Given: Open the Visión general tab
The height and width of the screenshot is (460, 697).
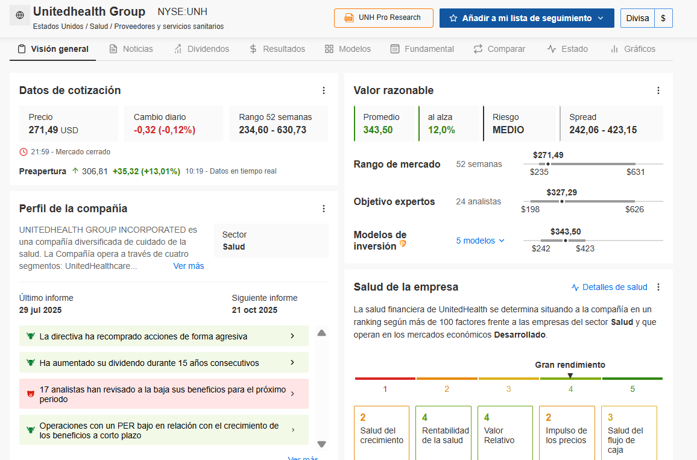Looking at the screenshot, I should coord(53,49).
